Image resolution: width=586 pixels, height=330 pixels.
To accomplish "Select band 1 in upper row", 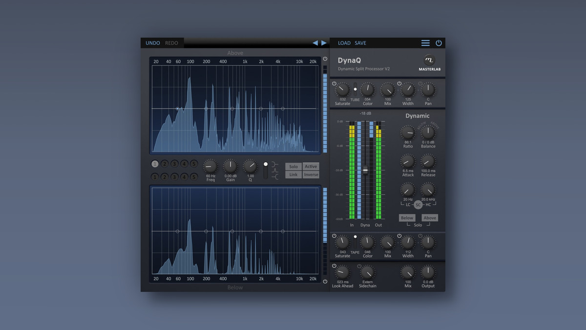I will 155,164.
